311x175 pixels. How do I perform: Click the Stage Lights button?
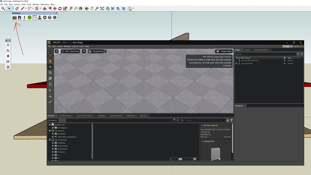[x=224, y=51]
